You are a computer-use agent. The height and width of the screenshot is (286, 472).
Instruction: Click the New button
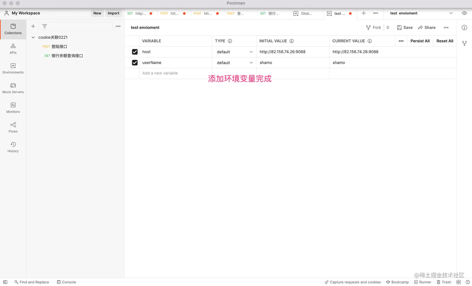click(x=97, y=13)
